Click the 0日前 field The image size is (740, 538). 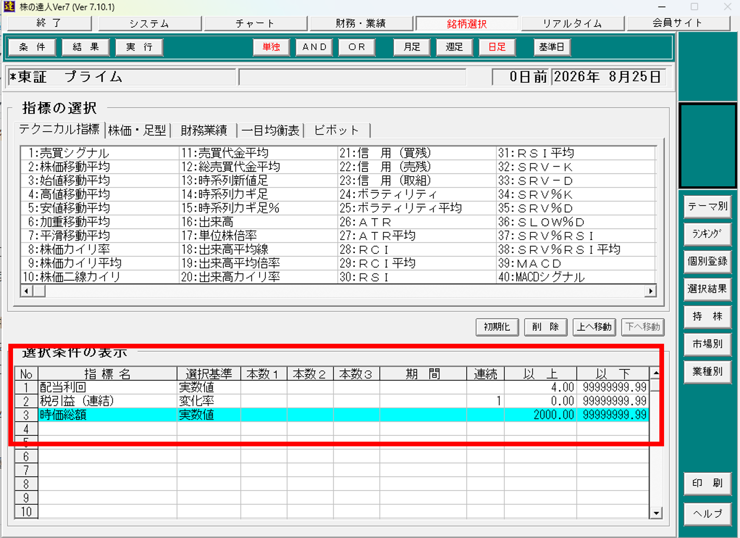tap(521, 77)
